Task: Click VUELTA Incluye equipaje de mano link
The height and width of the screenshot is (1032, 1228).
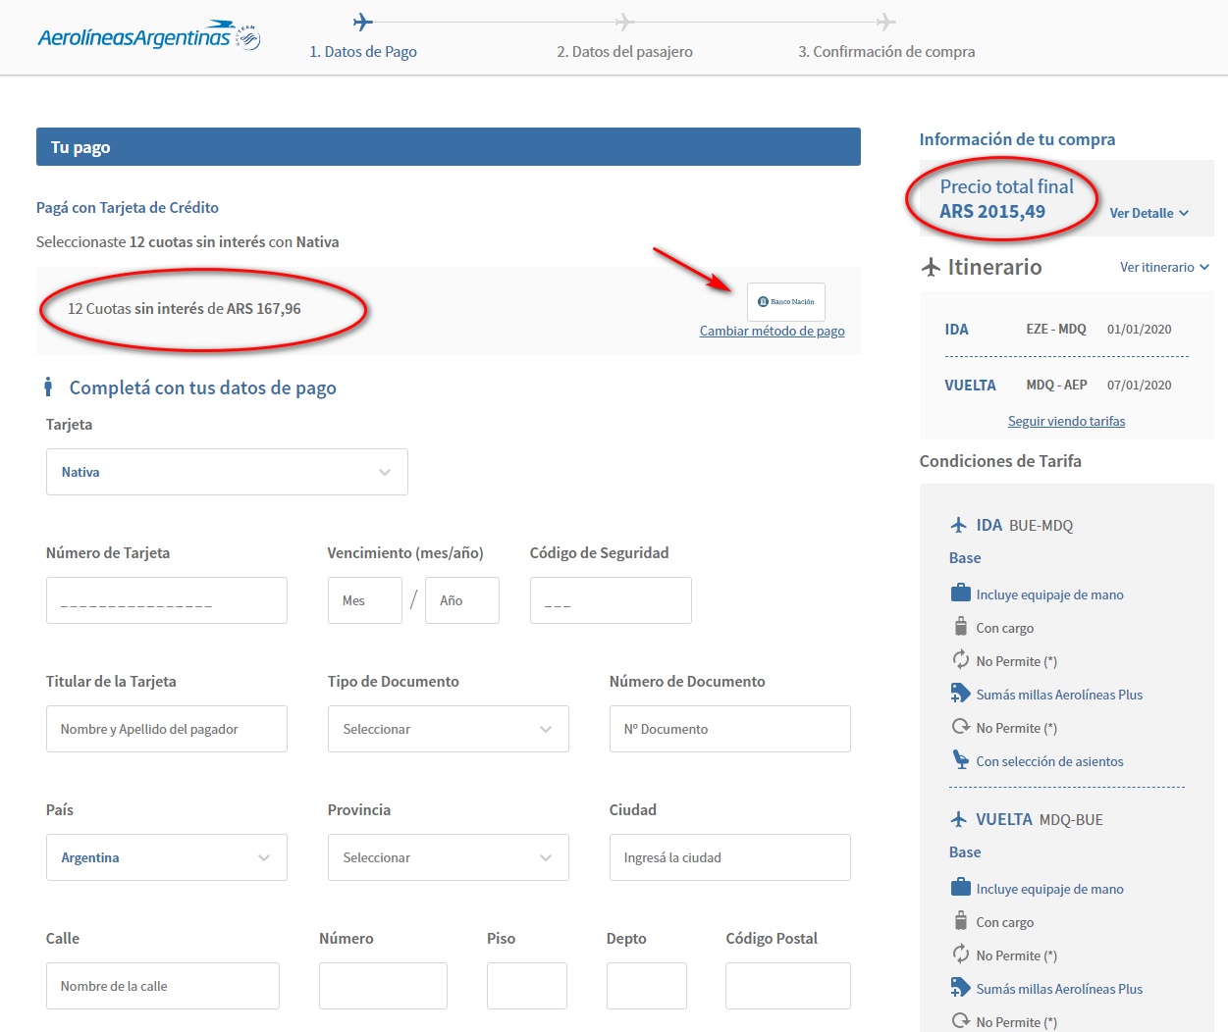Action: tap(1049, 889)
